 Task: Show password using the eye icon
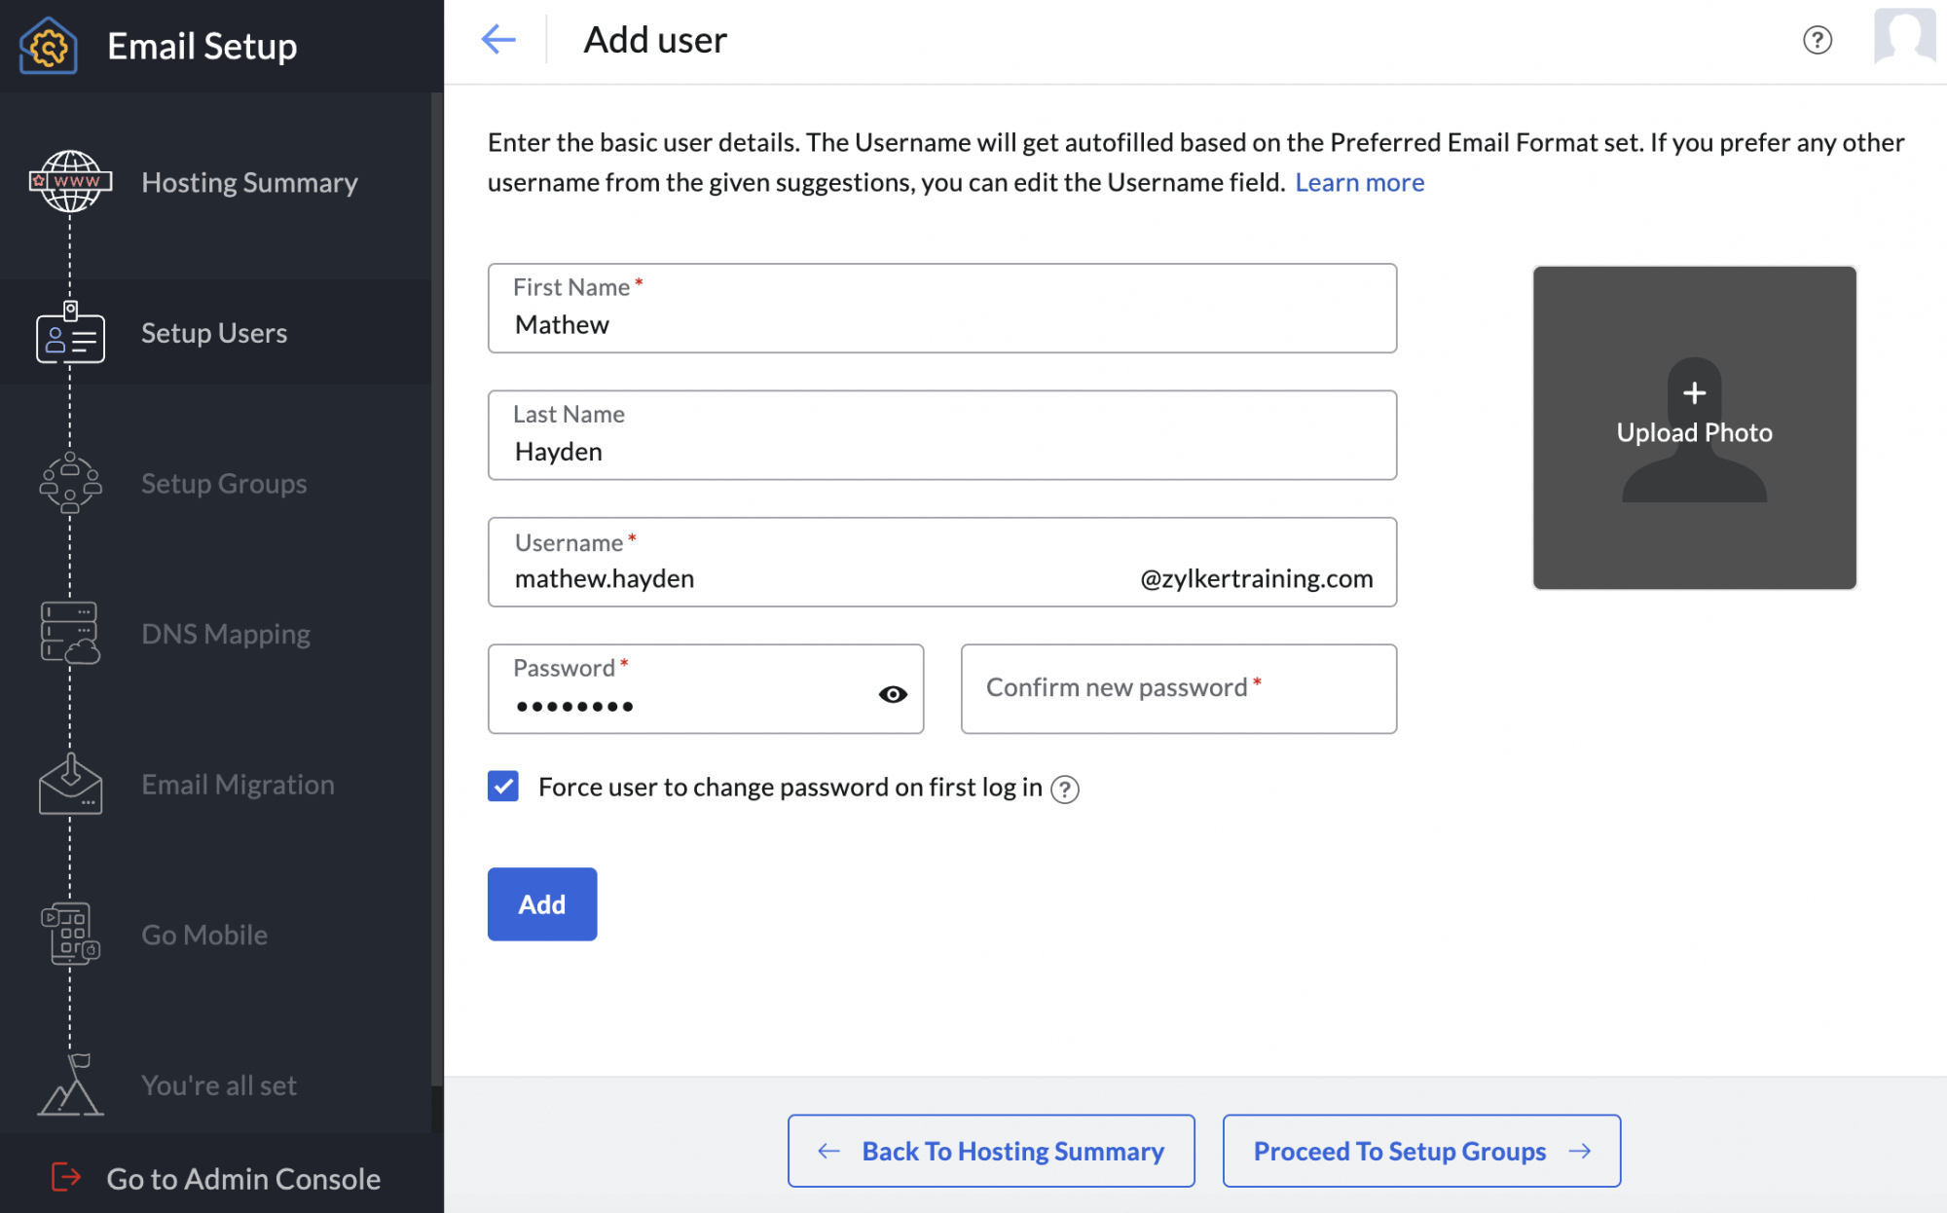[x=893, y=694]
